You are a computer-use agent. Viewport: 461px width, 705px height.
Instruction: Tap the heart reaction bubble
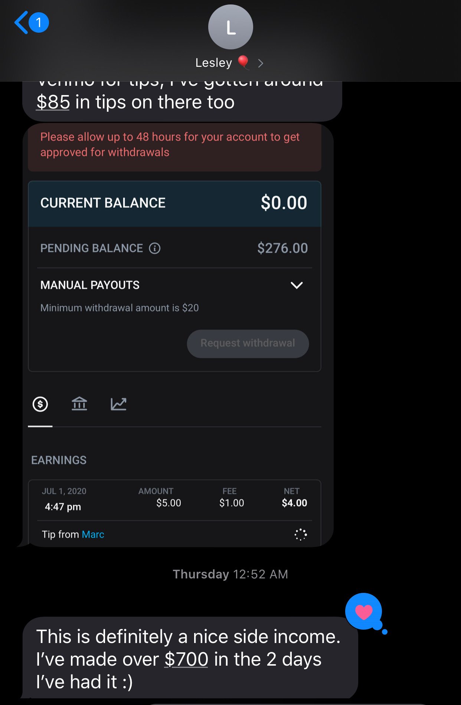click(x=364, y=611)
